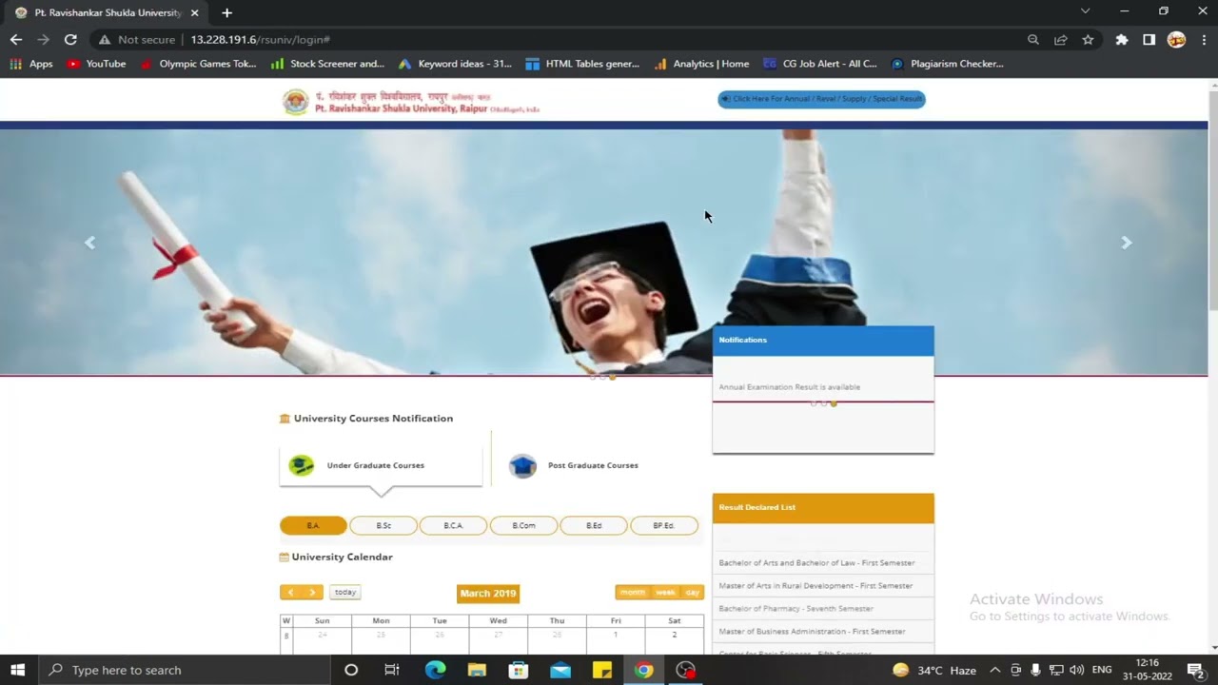This screenshot has width=1218, height=685.
Task: Launch Microsoft Edge from the taskbar
Action: coord(435,670)
